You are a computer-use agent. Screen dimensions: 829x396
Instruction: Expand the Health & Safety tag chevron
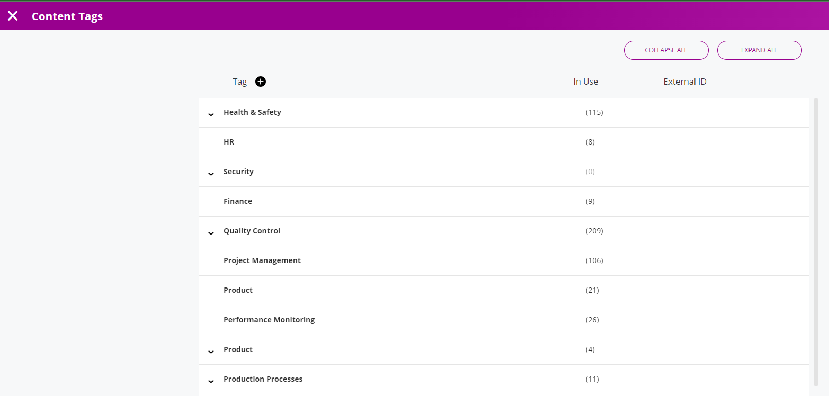[211, 113]
